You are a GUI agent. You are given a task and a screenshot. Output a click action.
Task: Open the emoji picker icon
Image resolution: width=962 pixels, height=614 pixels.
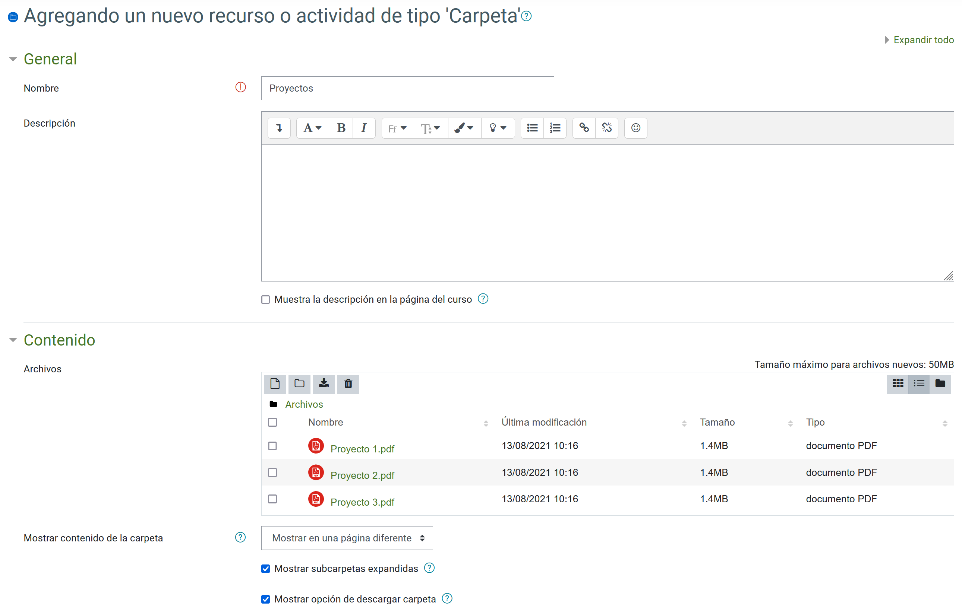coord(635,128)
